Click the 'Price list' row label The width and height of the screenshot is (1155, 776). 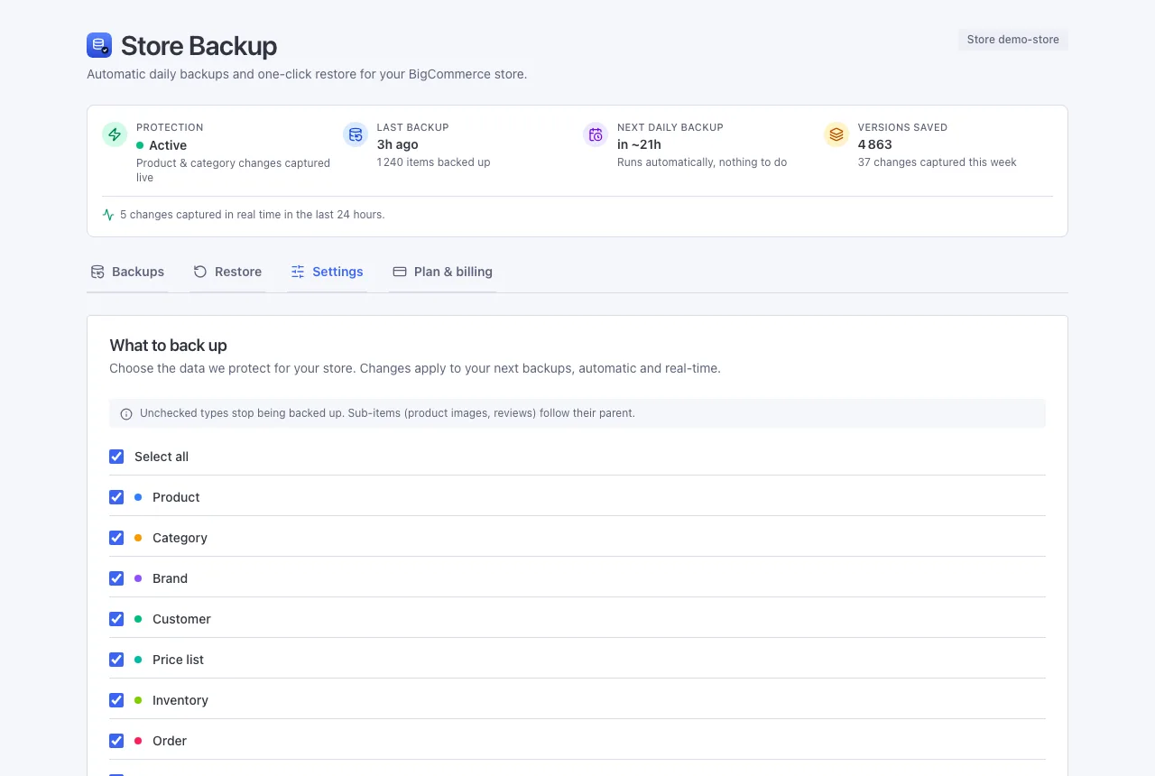tap(178, 660)
